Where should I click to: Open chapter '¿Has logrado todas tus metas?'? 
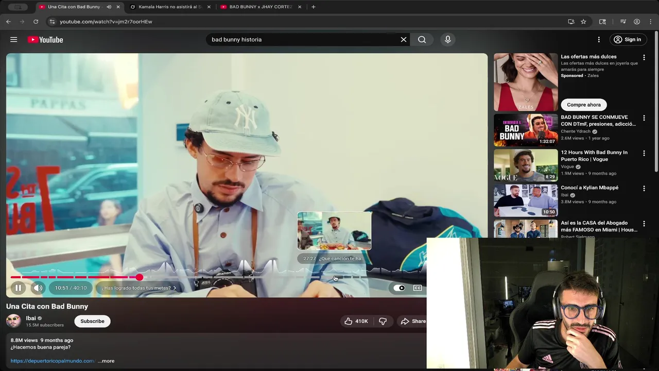coord(139,288)
